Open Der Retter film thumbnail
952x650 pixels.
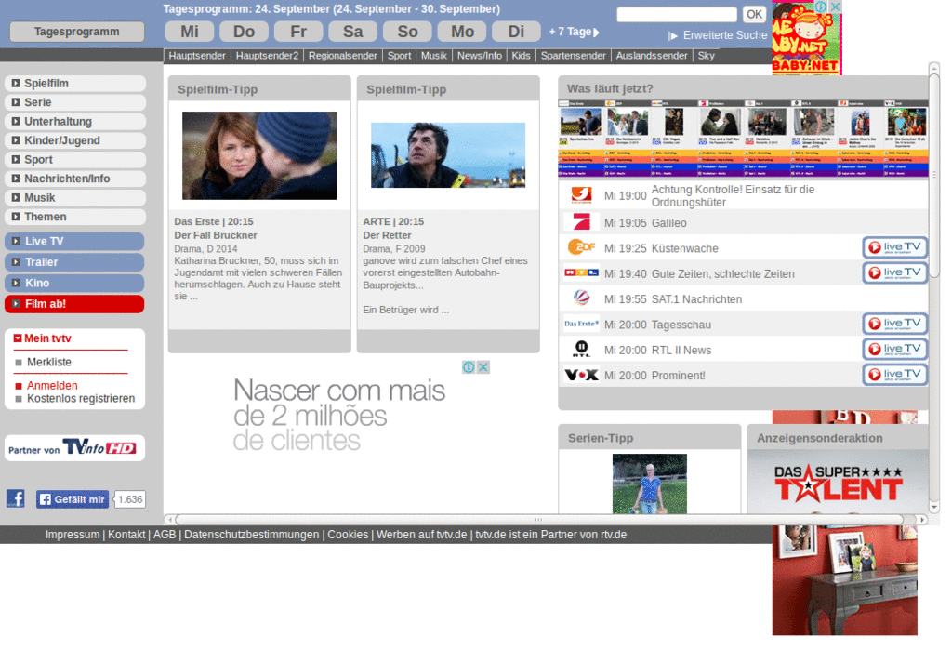point(448,155)
